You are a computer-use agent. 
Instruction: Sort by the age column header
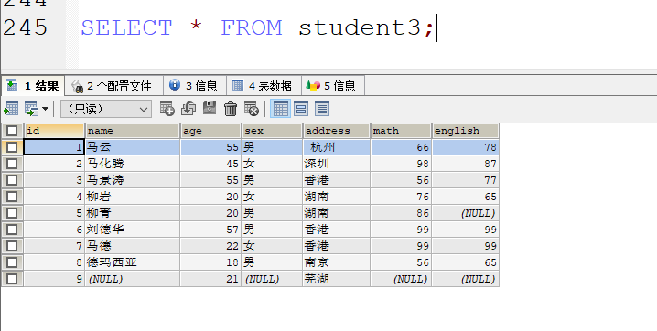tap(211, 131)
